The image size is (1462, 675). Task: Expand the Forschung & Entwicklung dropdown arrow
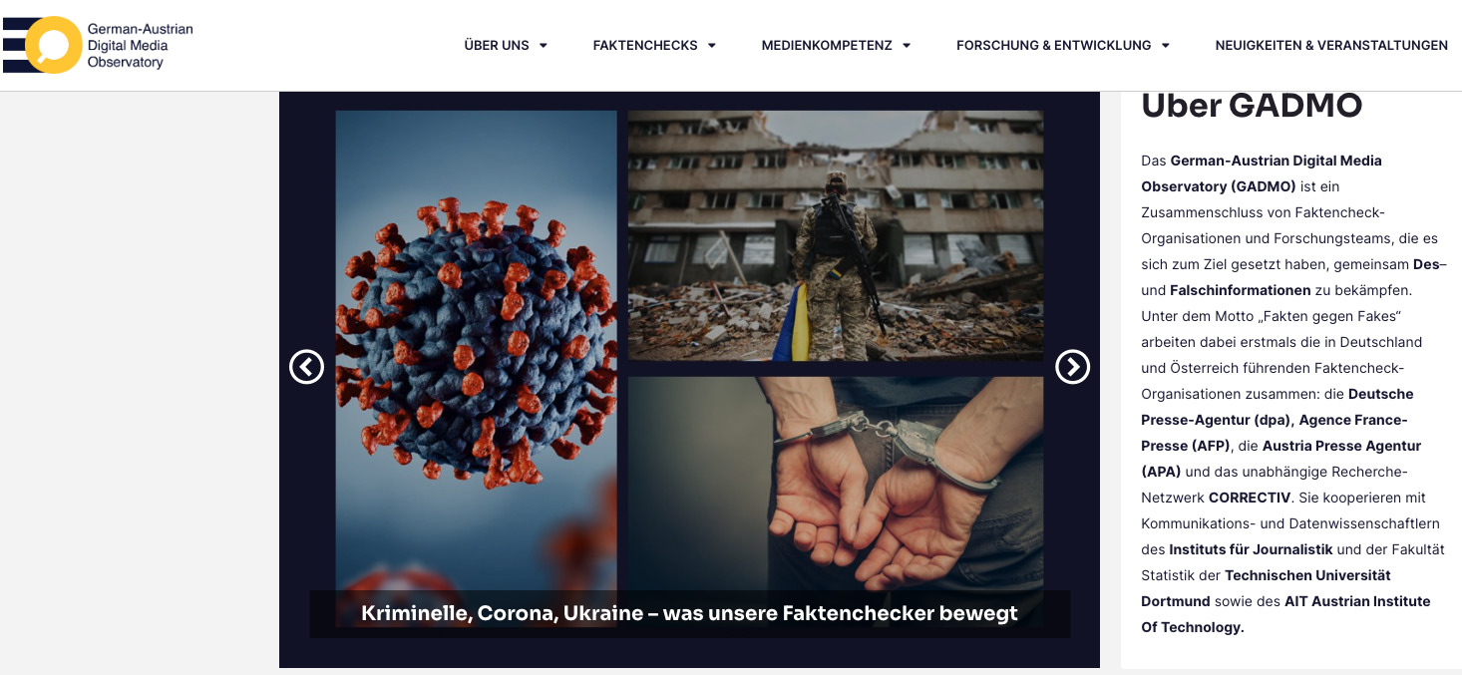click(1166, 46)
